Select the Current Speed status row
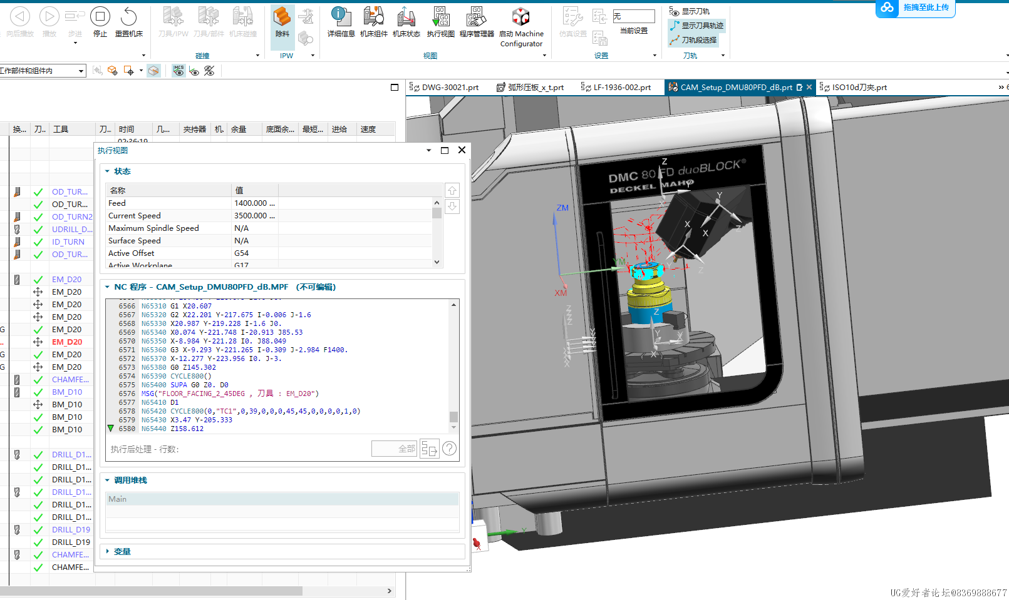Image resolution: width=1009 pixels, height=600 pixels. pyautogui.click(x=269, y=216)
